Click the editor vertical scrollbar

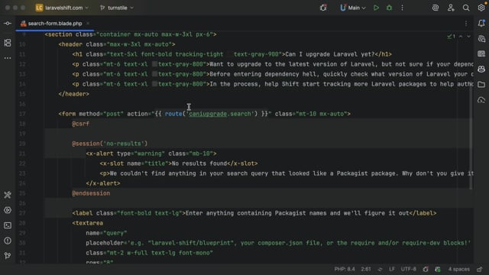(471, 137)
